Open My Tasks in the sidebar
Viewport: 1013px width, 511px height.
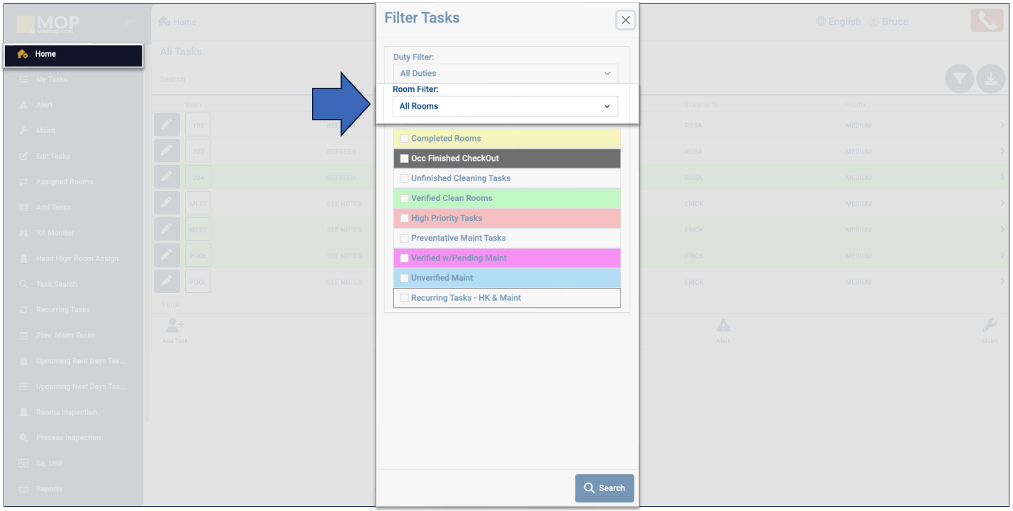(52, 79)
